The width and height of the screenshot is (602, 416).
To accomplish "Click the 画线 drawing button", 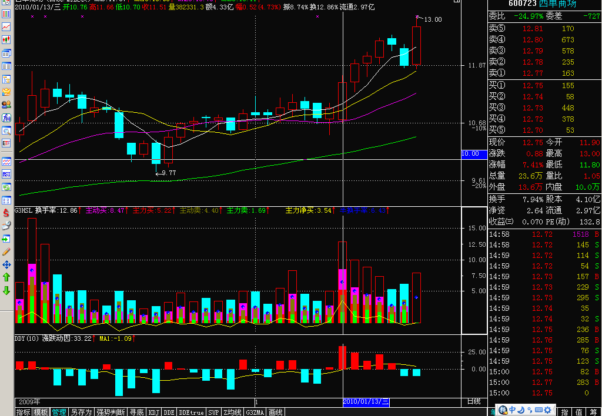I will point(275,412).
